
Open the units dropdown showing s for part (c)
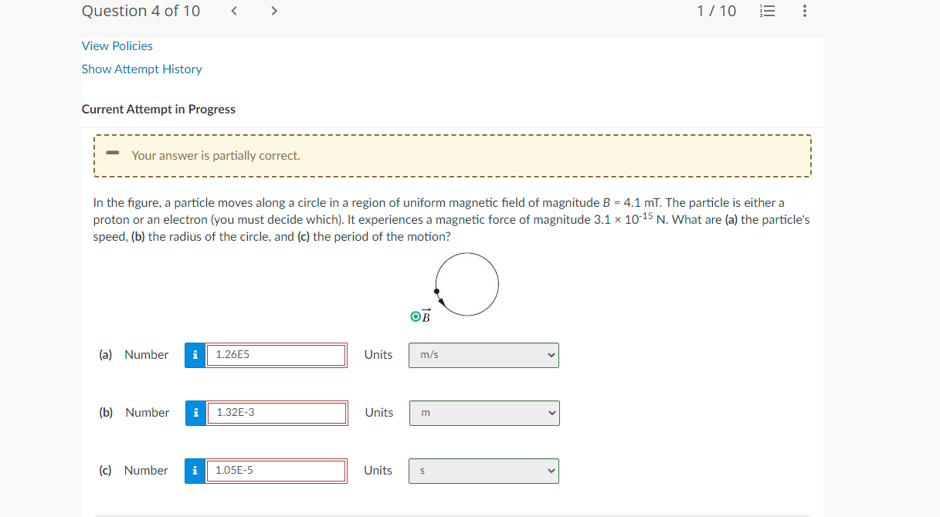tap(484, 471)
